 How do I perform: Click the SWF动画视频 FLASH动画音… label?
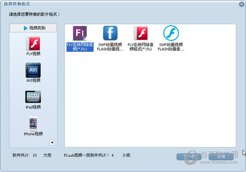(171, 47)
